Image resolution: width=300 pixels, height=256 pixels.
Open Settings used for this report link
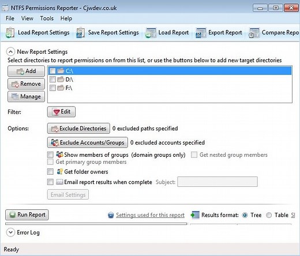[x=150, y=215]
